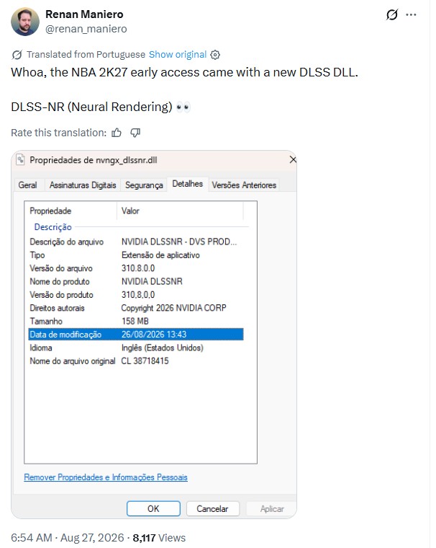Rate translation with thumbs down
Screen dimensions: 436x548
tap(135, 133)
